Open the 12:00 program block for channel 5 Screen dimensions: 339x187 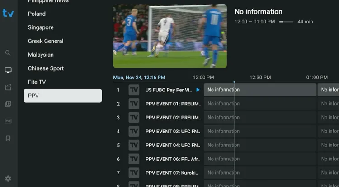tap(260, 145)
